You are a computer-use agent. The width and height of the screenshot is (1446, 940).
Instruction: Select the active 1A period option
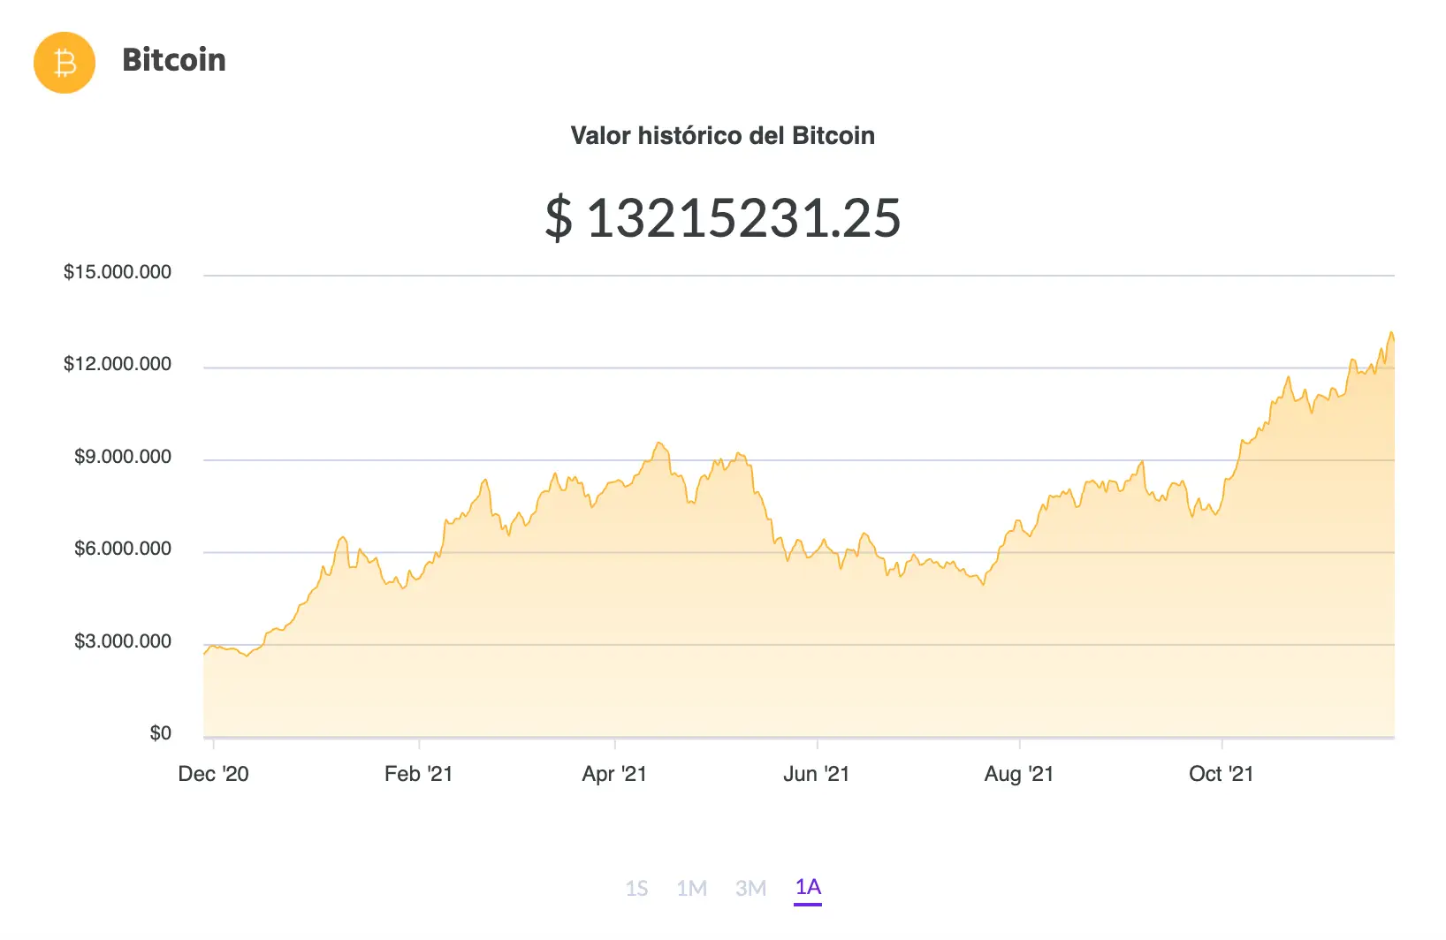click(x=807, y=888)
